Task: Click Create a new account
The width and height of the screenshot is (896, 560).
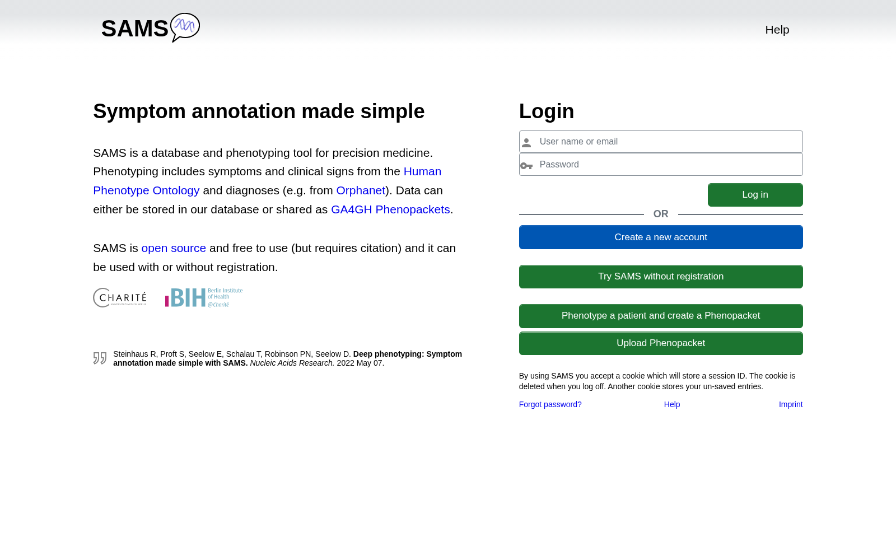Action: coord(661,237)
